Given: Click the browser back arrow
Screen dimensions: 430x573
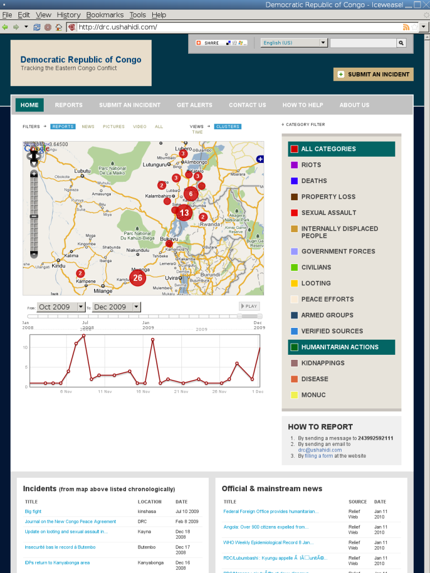Looking at the screenshot, I should [x=5, y=27].
